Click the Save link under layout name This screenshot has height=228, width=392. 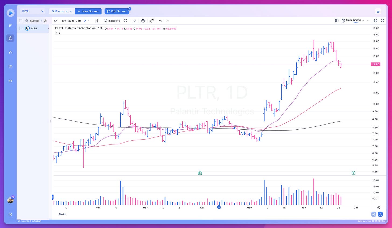click(x=356, y=23)
